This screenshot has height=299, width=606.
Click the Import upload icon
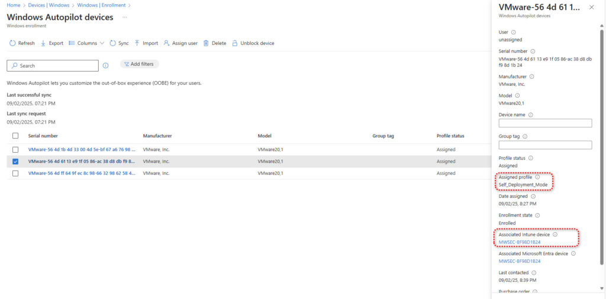point(137,43)
